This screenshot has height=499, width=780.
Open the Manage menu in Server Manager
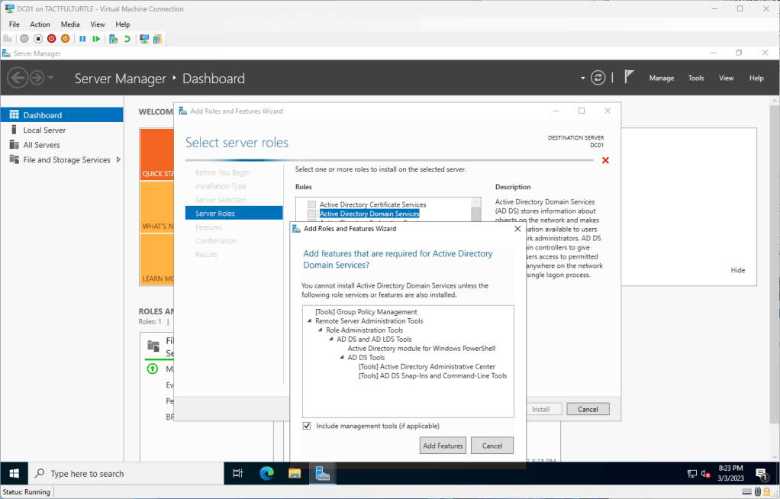(661, 78)
